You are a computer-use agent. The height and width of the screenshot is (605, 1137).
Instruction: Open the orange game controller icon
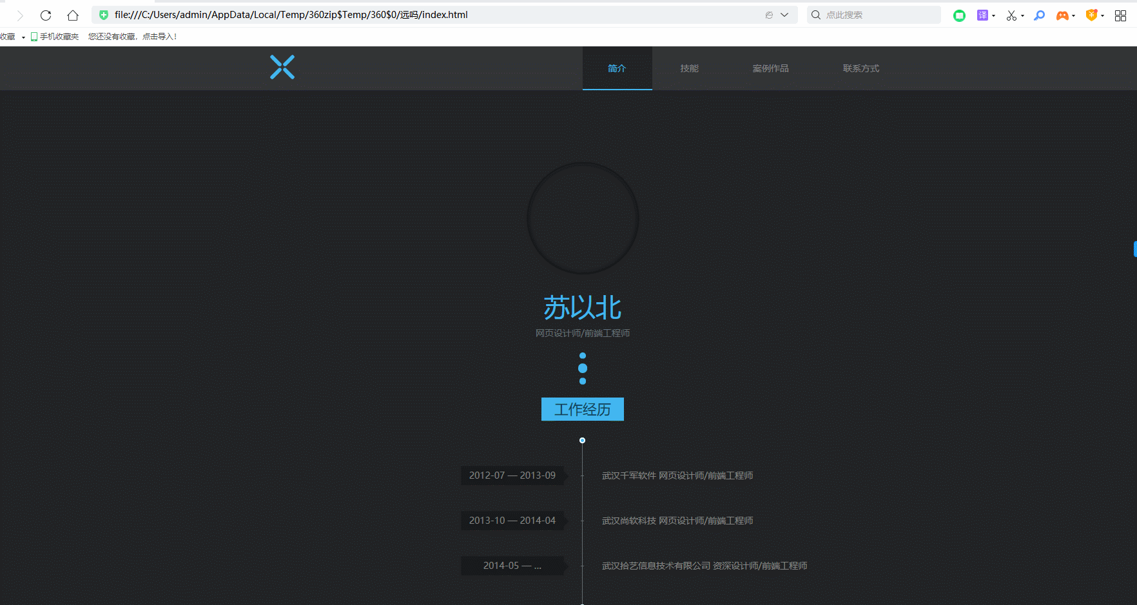1062,15
